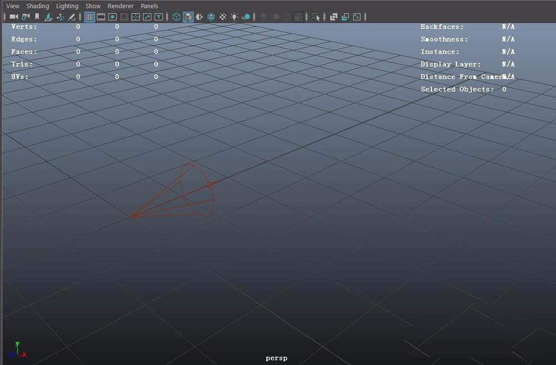Click the 'Display Layer:' label

[451, 64]
